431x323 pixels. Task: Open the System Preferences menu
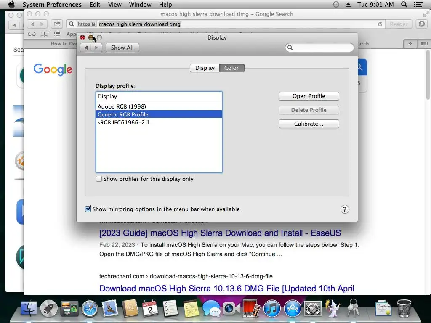pos(52,4)
